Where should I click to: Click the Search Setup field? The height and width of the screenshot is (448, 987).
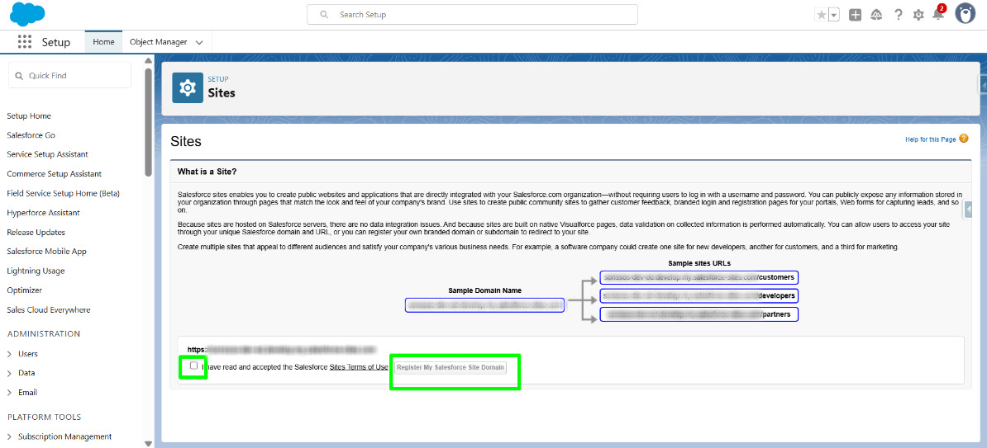pyautogui.click(x=471, y=15)
